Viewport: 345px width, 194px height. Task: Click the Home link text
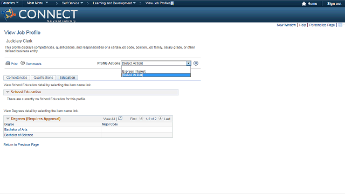point(312,4)
